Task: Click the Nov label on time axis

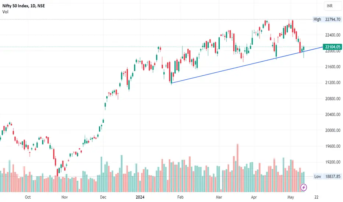Action: click(x=64, y=197)
